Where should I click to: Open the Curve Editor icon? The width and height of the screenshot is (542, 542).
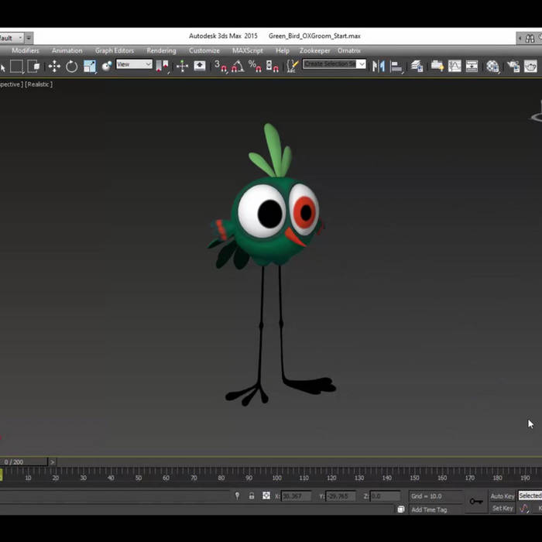click(454, 67)
